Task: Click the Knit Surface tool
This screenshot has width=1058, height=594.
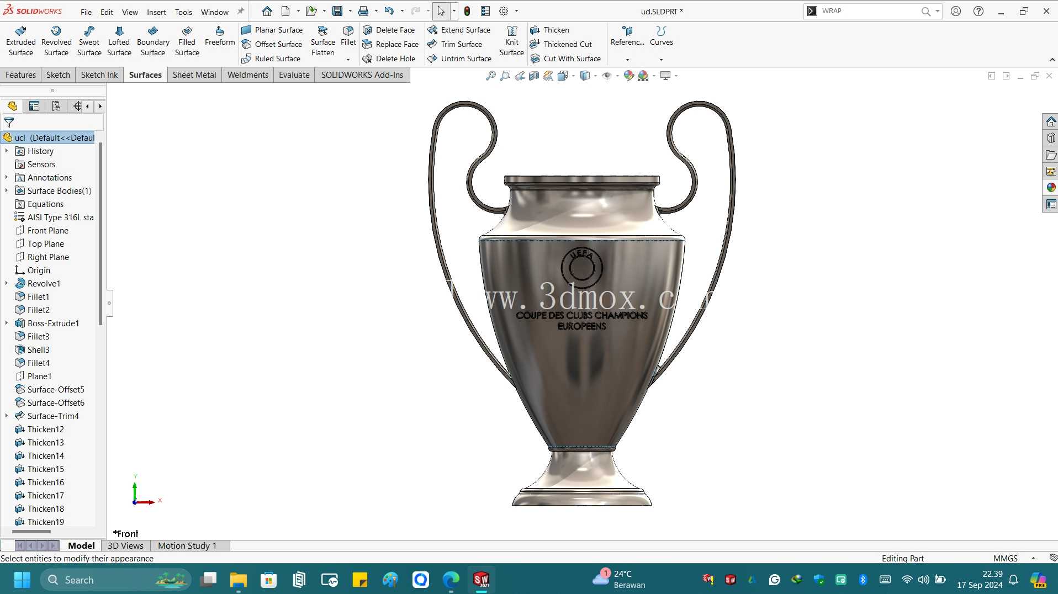Action: point(512,41)
